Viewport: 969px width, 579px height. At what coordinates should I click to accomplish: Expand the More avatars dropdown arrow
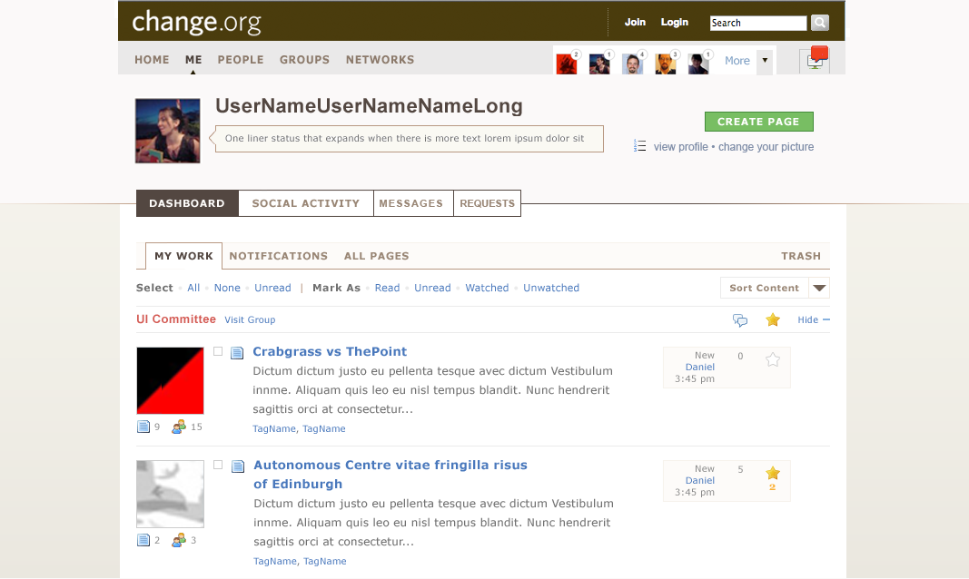765,61
